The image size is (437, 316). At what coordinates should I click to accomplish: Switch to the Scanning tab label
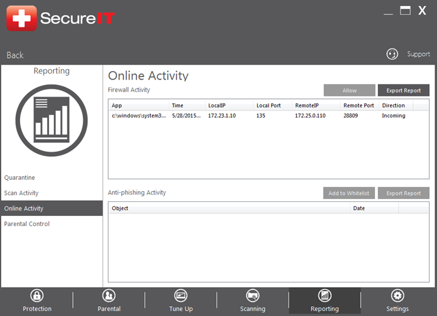coord(253,309)
